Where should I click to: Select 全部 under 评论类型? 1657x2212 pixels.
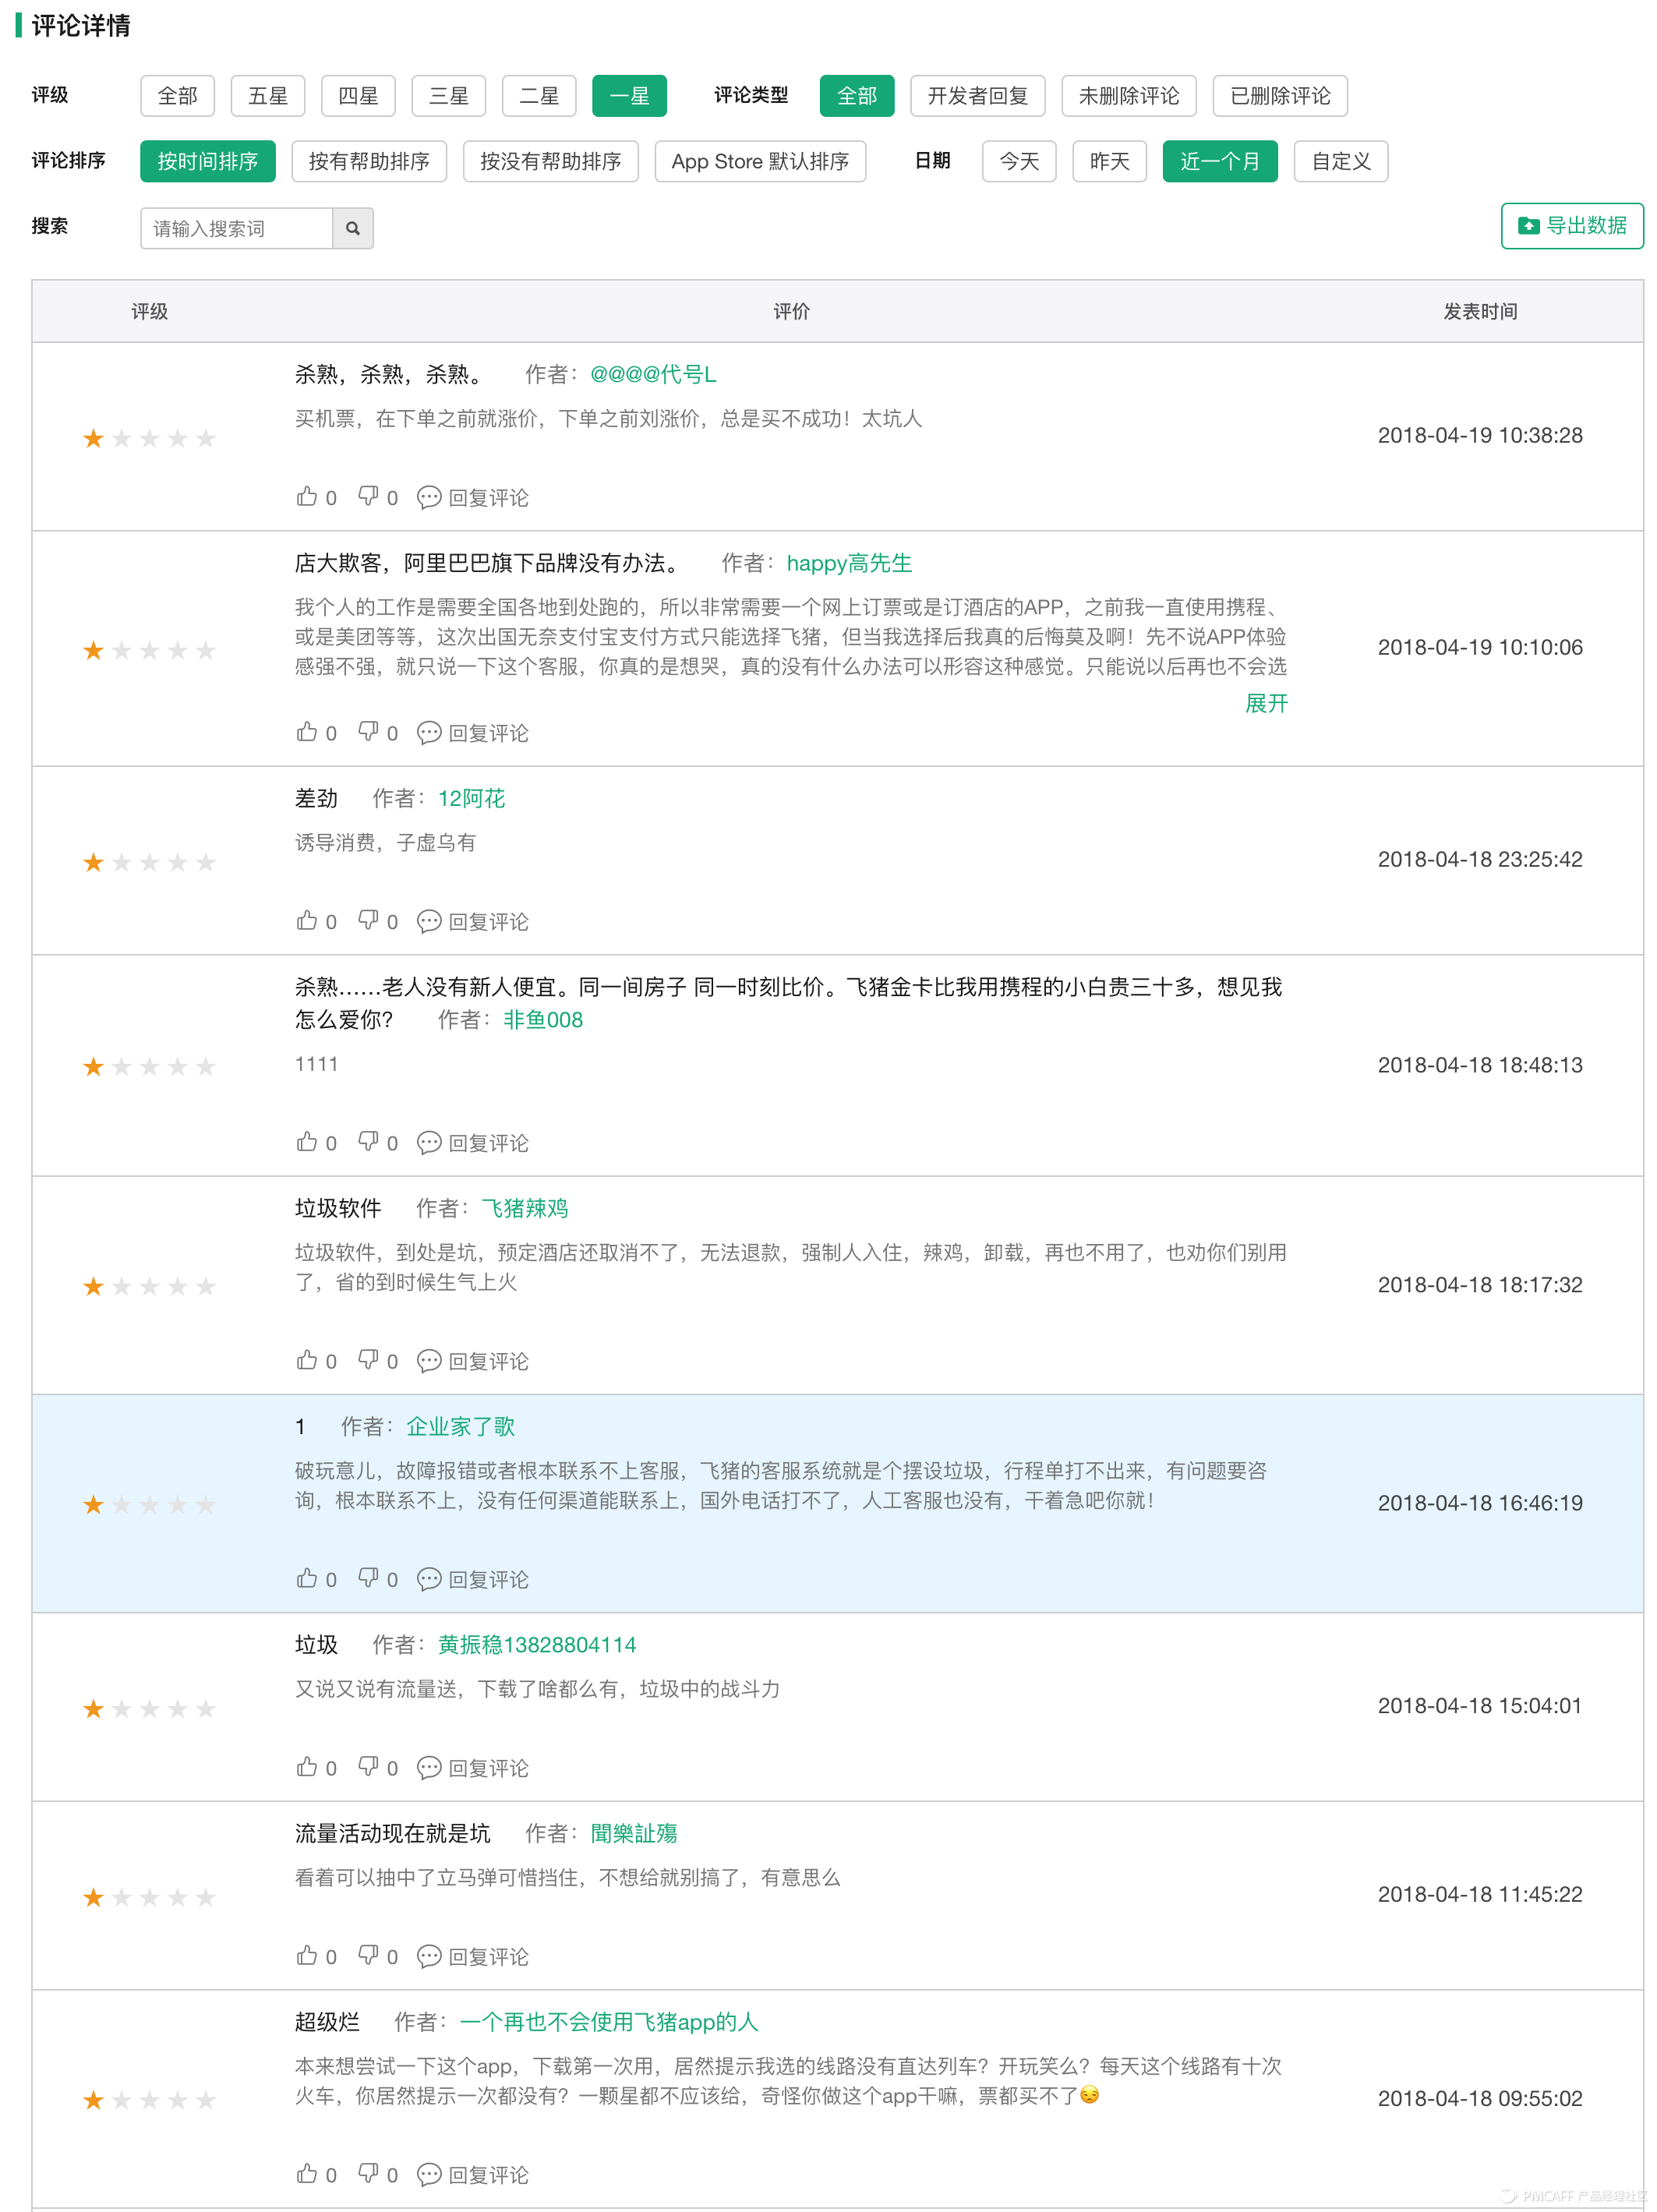coord(857,96)
